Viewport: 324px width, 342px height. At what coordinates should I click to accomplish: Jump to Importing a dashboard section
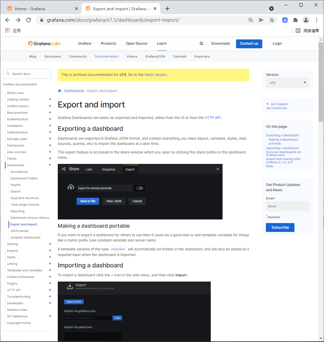282,148
